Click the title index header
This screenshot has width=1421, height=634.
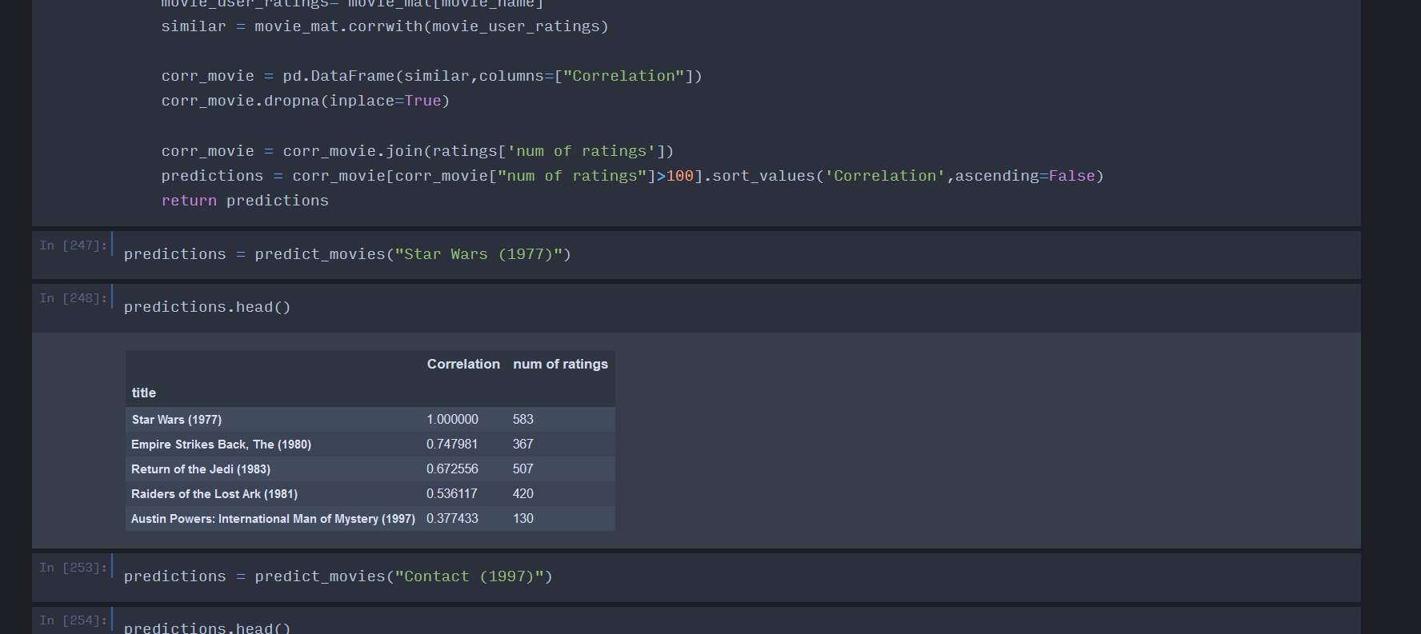(144, 393)
